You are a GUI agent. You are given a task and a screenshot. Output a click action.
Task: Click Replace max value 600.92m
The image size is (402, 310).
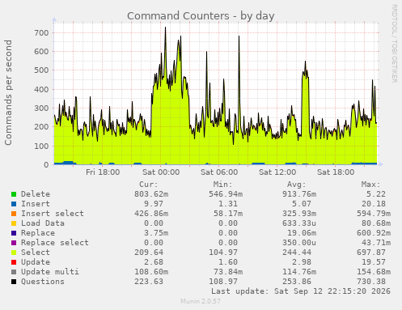(374, 233)
